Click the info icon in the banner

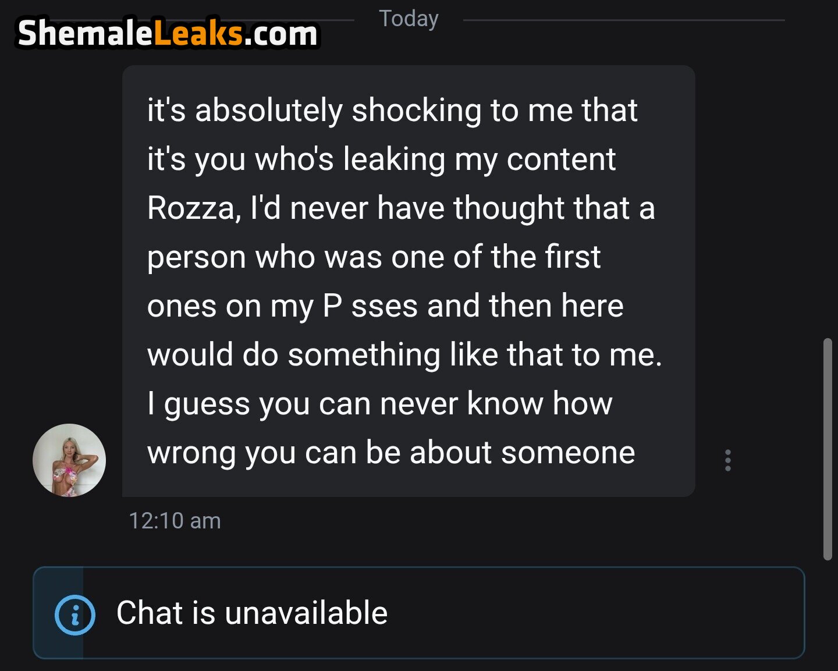click(74, 614)
